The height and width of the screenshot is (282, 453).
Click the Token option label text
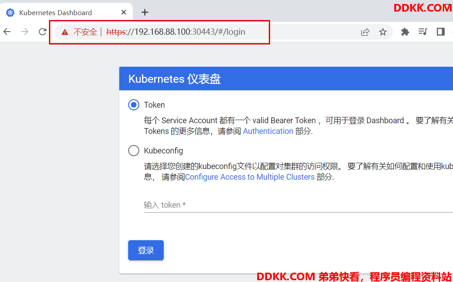coord(154,105)
